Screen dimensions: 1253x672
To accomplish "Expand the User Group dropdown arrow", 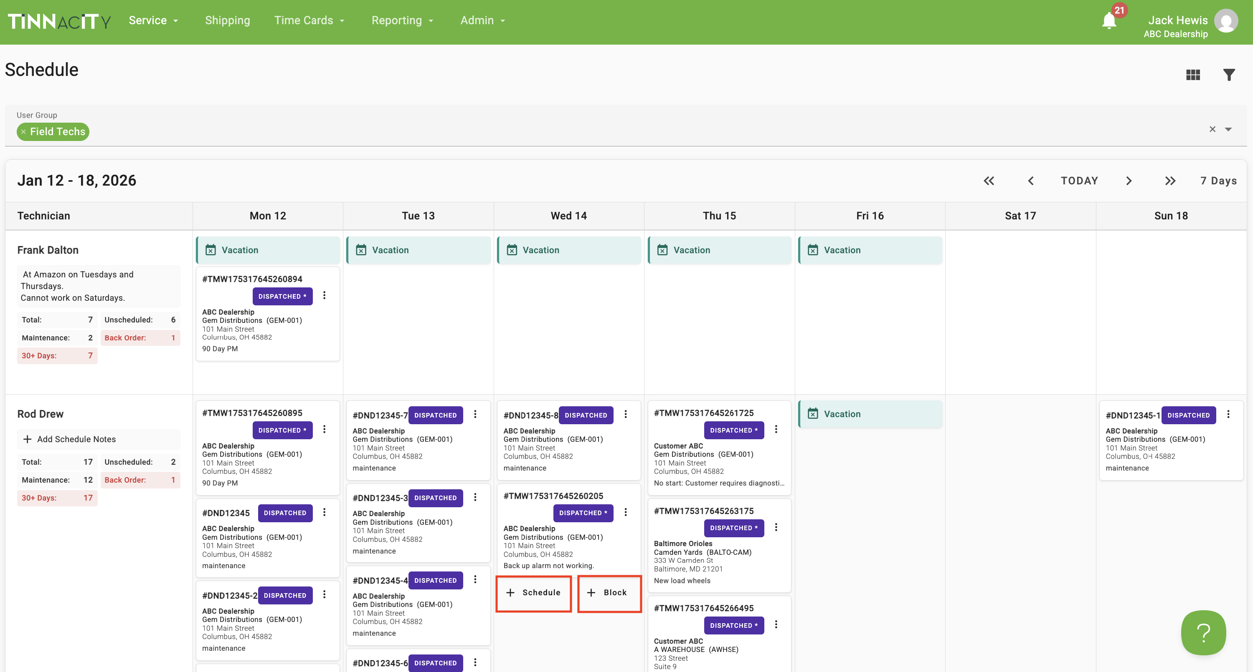I will pyautogui.click(x=1228, y=129).
